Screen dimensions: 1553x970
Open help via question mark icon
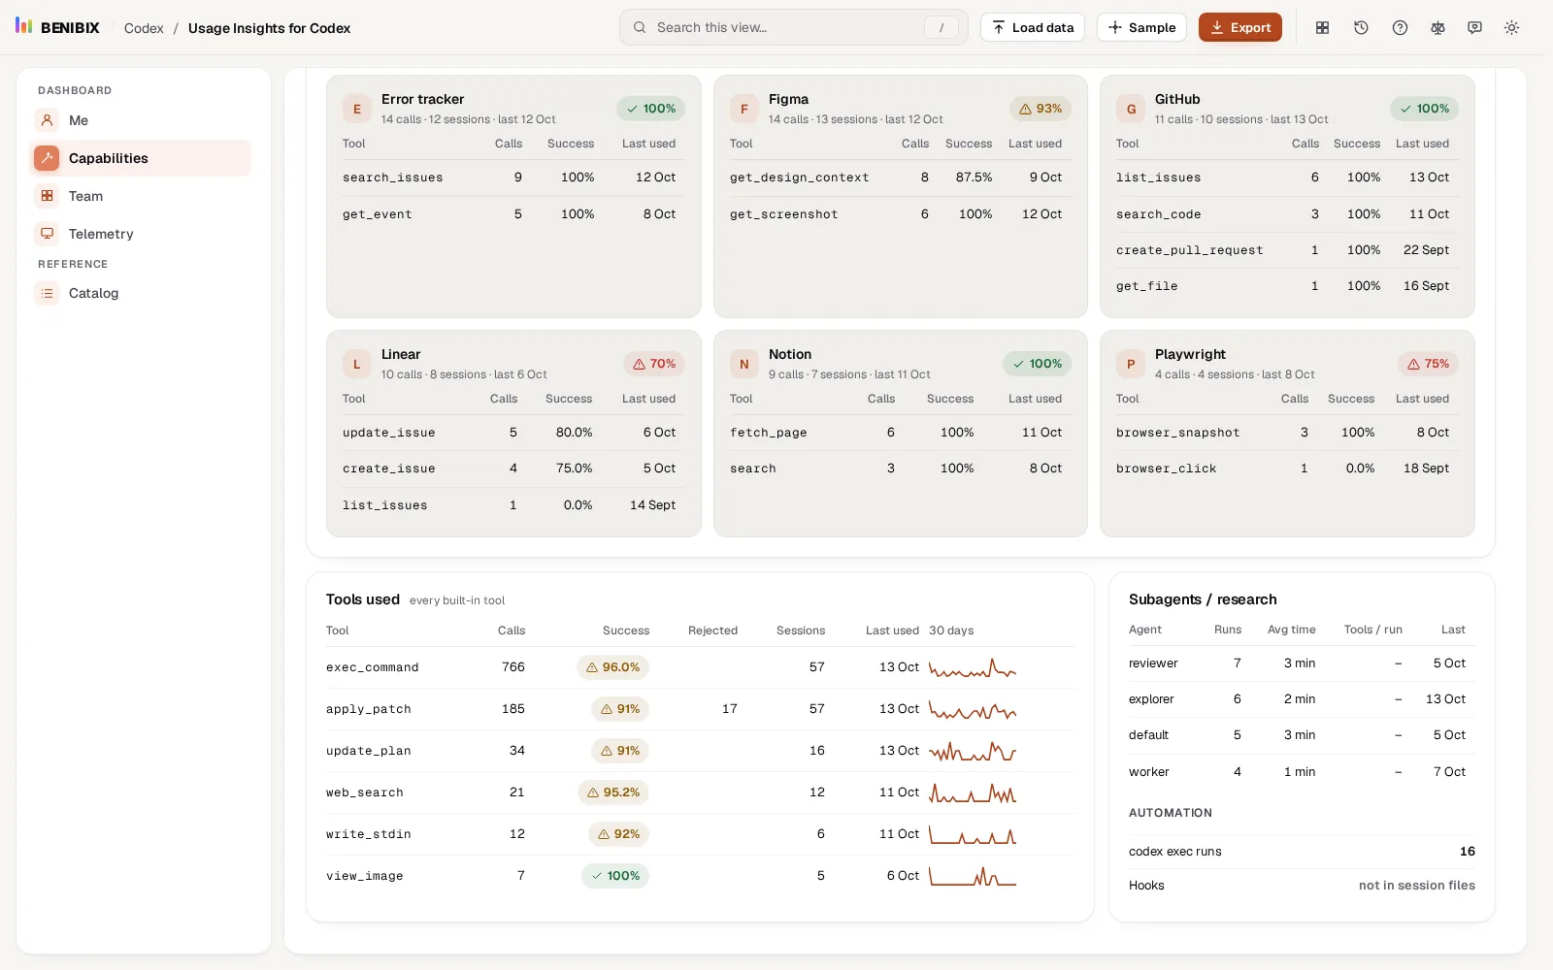click(1400, 27)
